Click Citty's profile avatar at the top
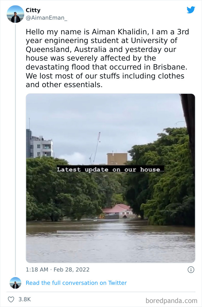This screenshot has width=202, height=307. coord(15,14)
